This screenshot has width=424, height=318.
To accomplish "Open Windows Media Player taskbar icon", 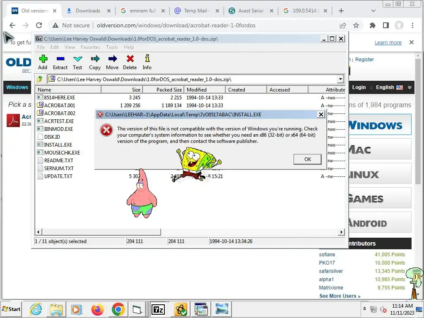I will [77, 309].
